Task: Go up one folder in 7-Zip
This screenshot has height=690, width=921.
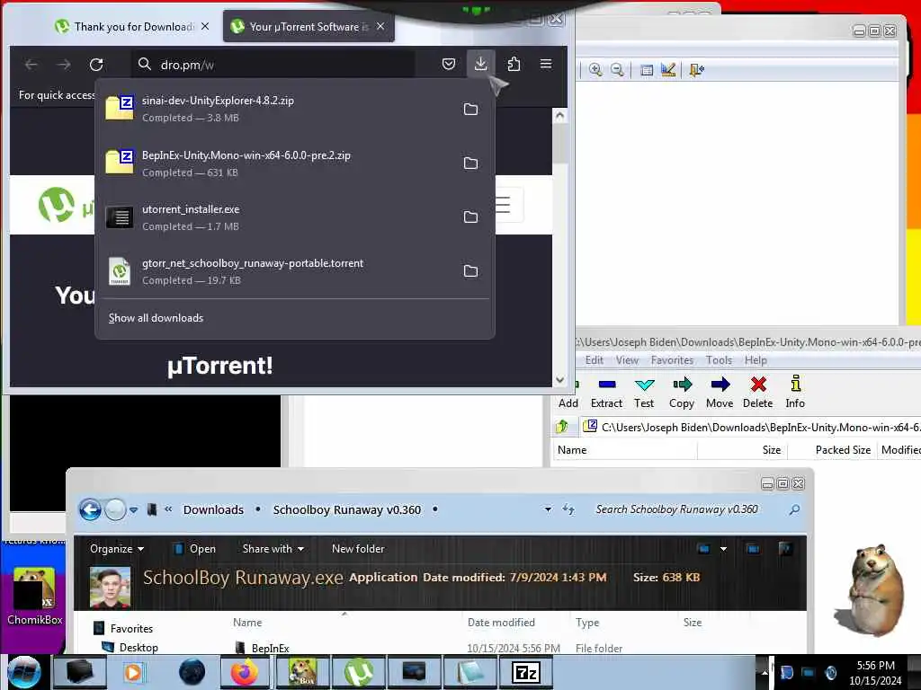Action: (562, 427)
